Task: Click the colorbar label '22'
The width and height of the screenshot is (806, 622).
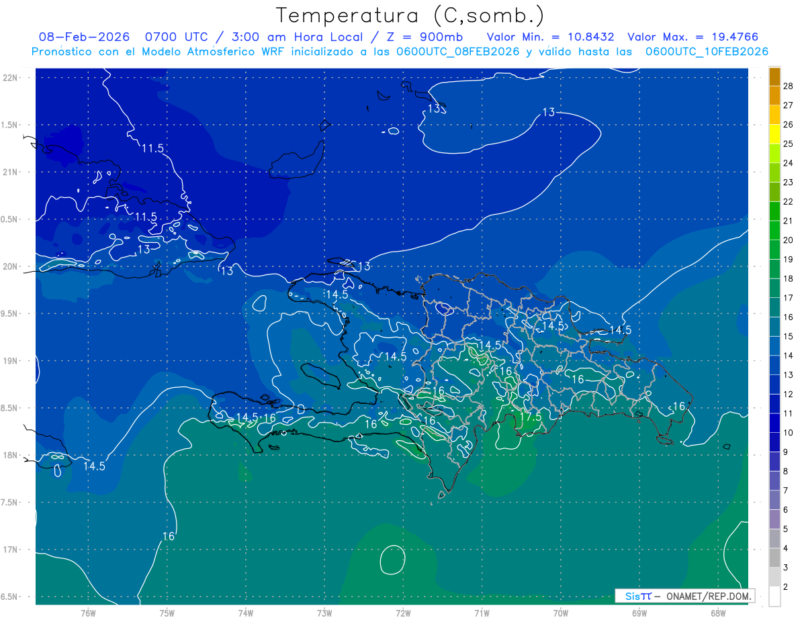Action: [x=788, y=201]
